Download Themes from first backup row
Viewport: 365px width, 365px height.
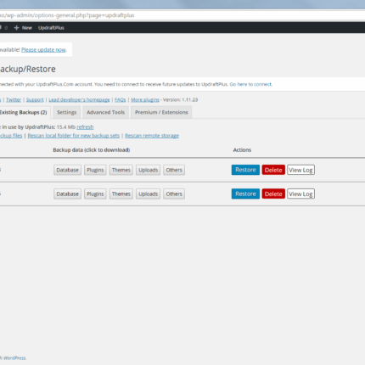point(121,170)
